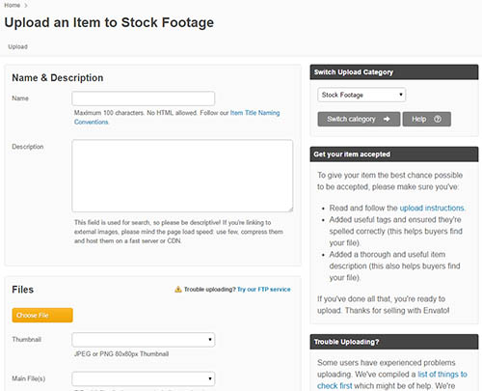Click the warning triangle icon near Trouble uploading
482x391 pixels.
178,290
